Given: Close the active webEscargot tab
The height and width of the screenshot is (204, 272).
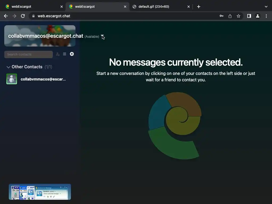Looking at the screenshot, I should 125,7.
